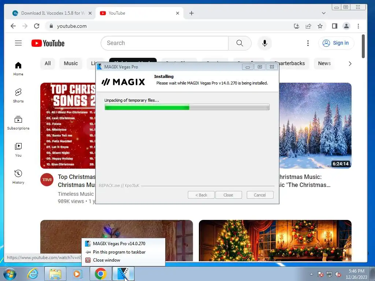Open the Action Center flag icon

(320, 274)
